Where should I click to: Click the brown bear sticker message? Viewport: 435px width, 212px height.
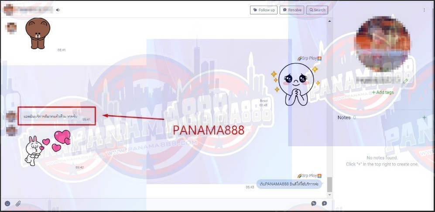tap(38, 34)
